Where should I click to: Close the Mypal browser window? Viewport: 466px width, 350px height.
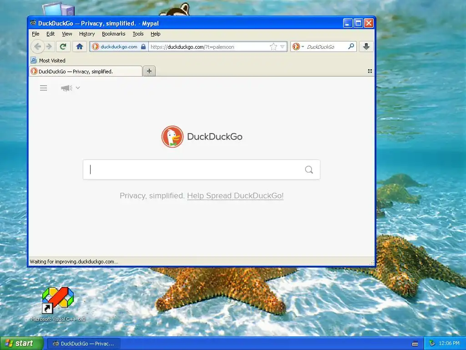369,23
